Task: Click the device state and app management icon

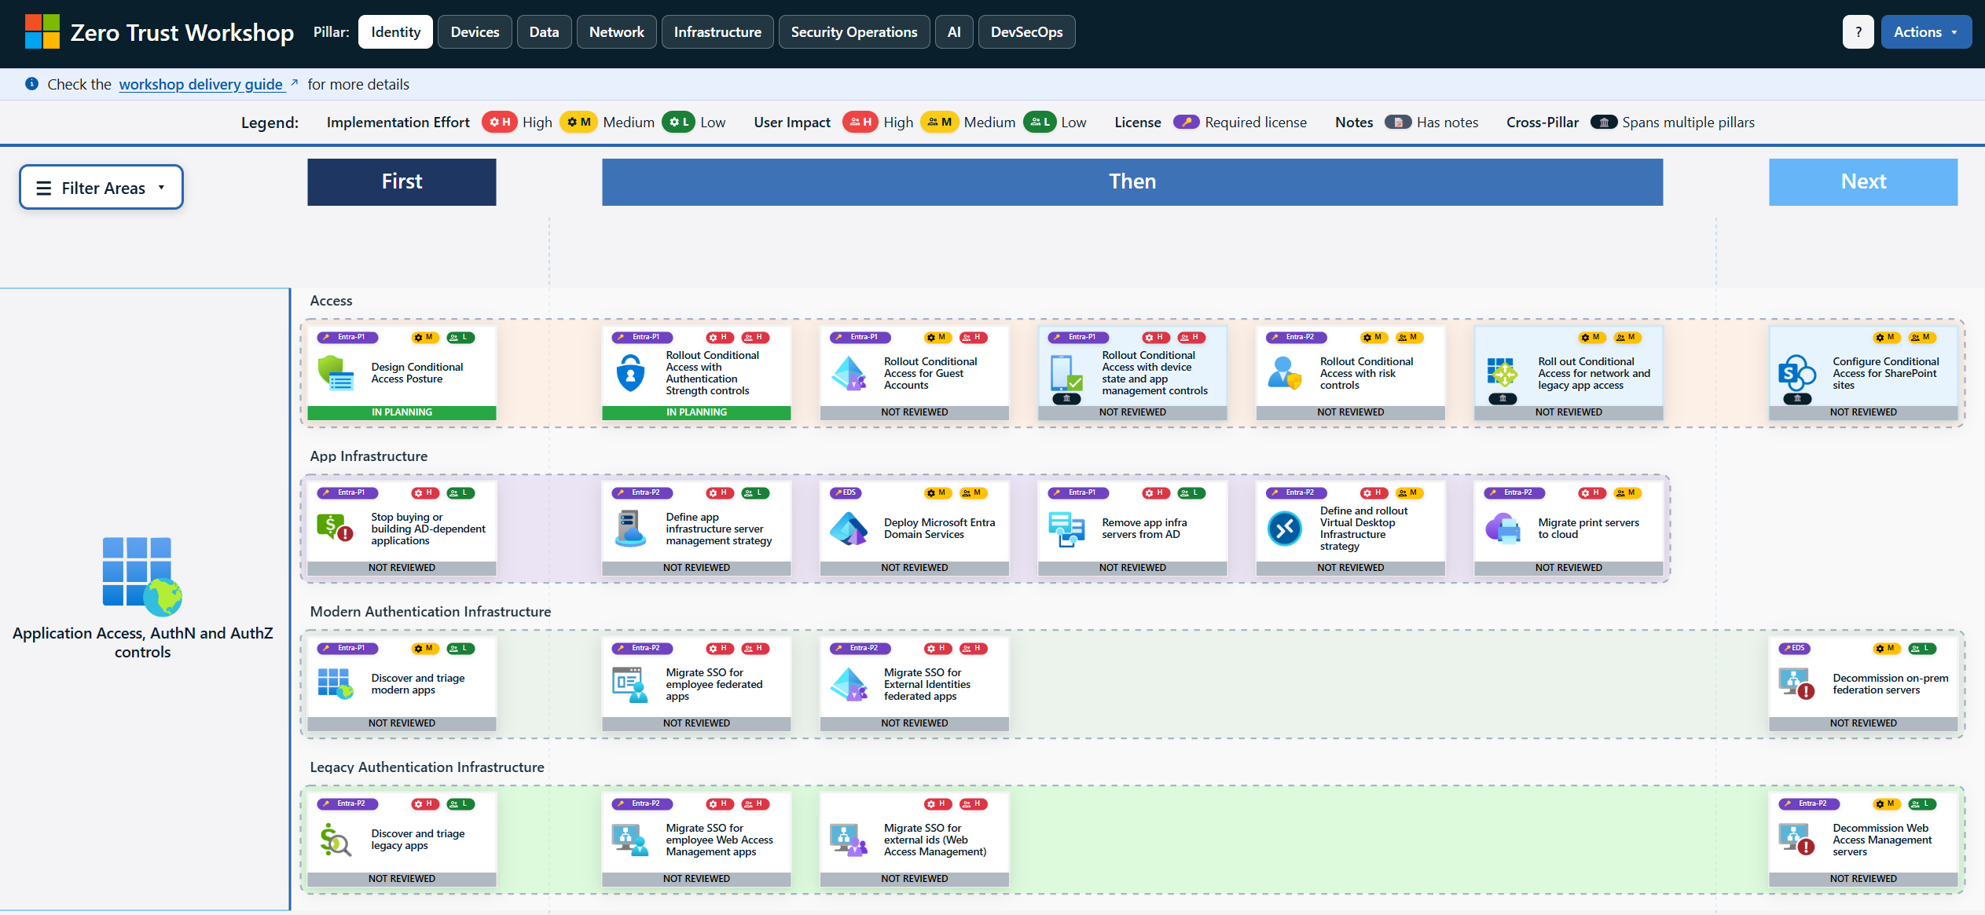Action: (x=1066, y=372)
